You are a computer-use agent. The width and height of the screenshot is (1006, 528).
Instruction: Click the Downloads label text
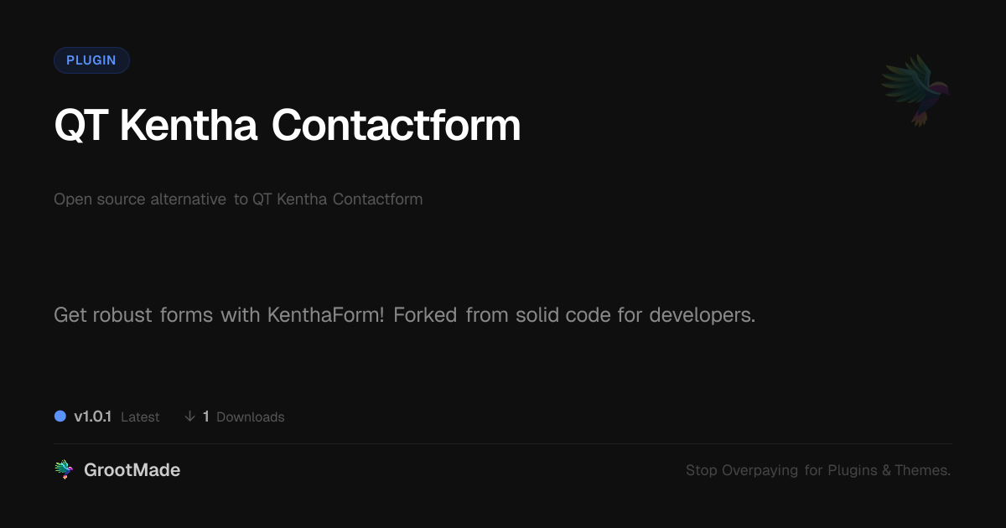coord(250,417)
